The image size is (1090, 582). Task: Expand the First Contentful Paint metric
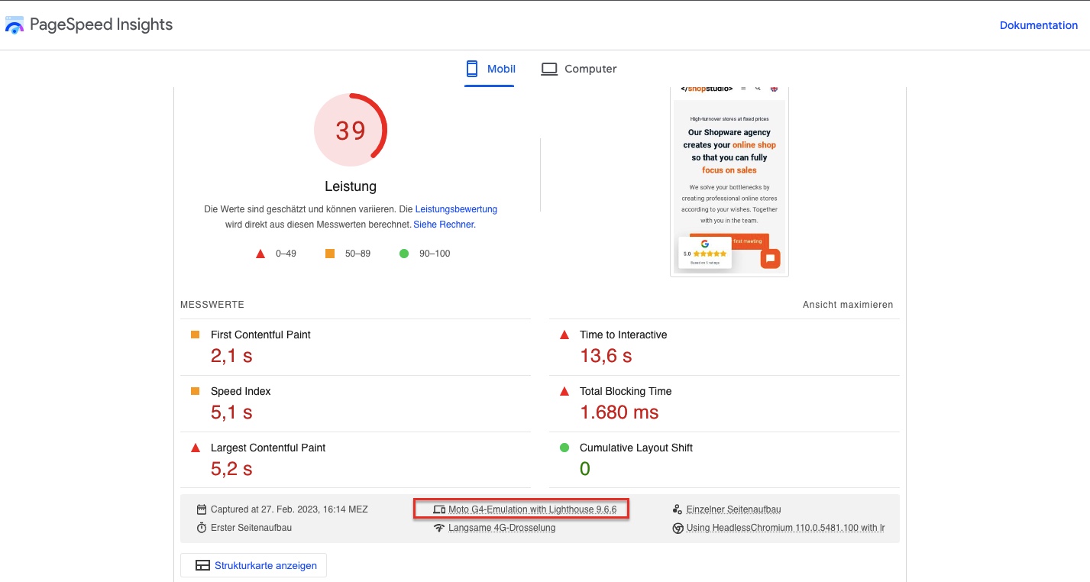point(260,335)
